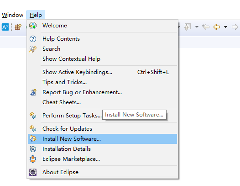The height and width of the screenshot is (186, 240).
Task: Choose the Search menu entry
Action: (x=102, y=49)
